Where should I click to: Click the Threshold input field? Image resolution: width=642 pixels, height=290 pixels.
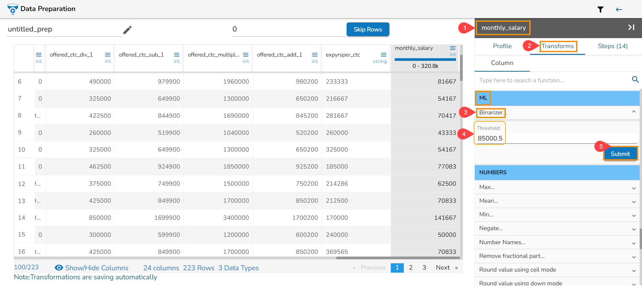tap(555, 138)
